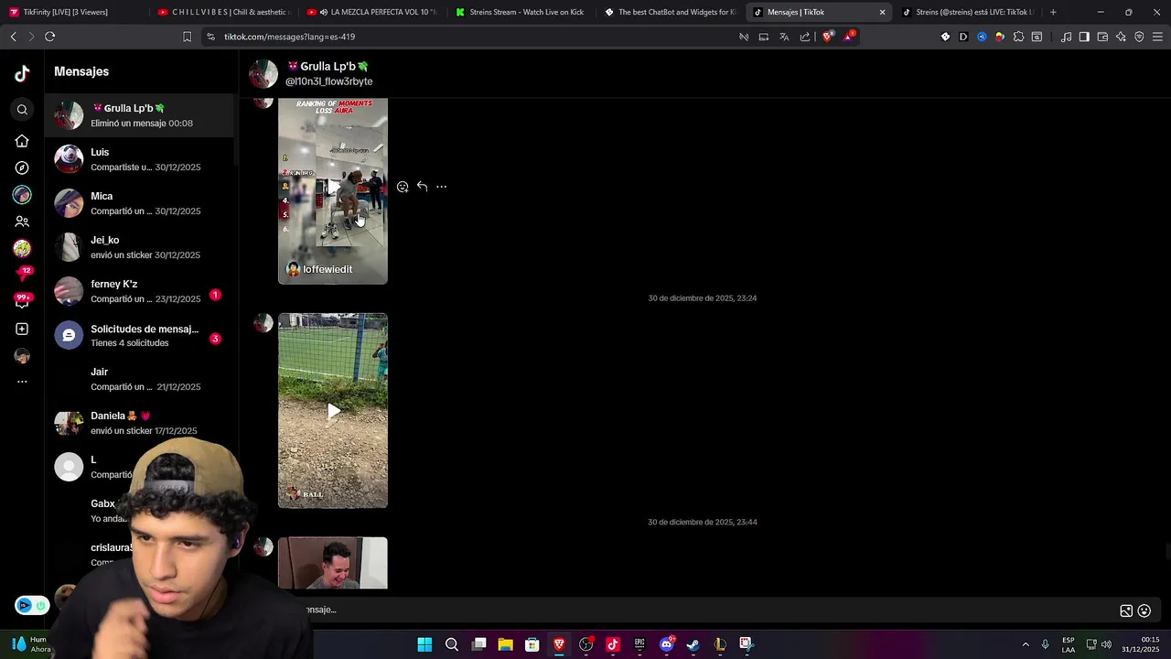This screenshot has height=659, width=1171.
Task: Open the @l10n3l_flow3rbyte profile link in the header
Action: click(x=328, y=81)
